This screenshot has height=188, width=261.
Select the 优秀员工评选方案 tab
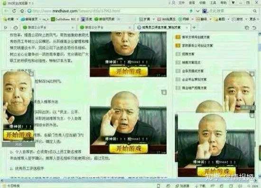coord(162,28)
